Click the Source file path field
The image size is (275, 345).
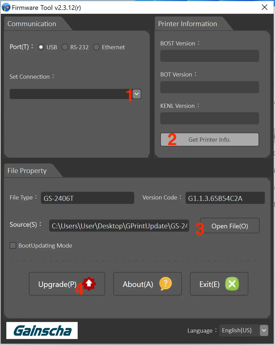(119, 226)
